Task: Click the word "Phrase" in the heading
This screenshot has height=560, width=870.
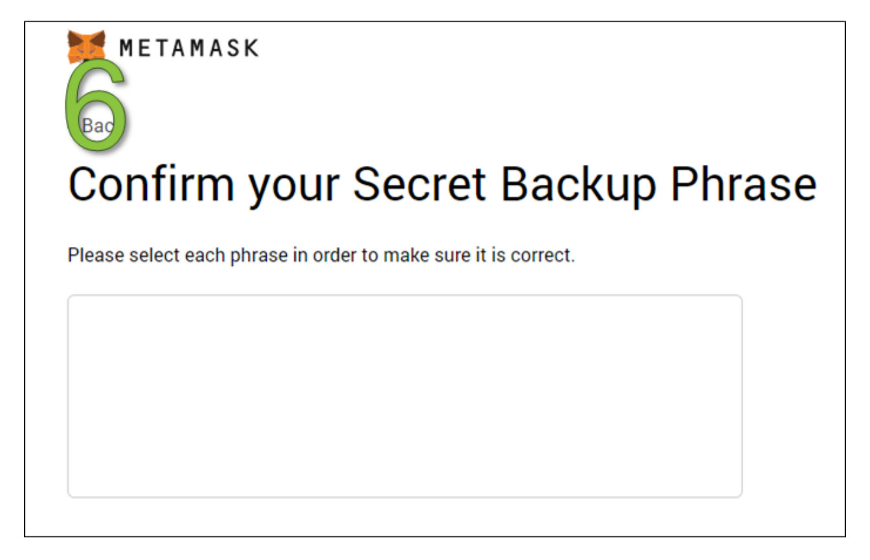Action: click(743, 185)
